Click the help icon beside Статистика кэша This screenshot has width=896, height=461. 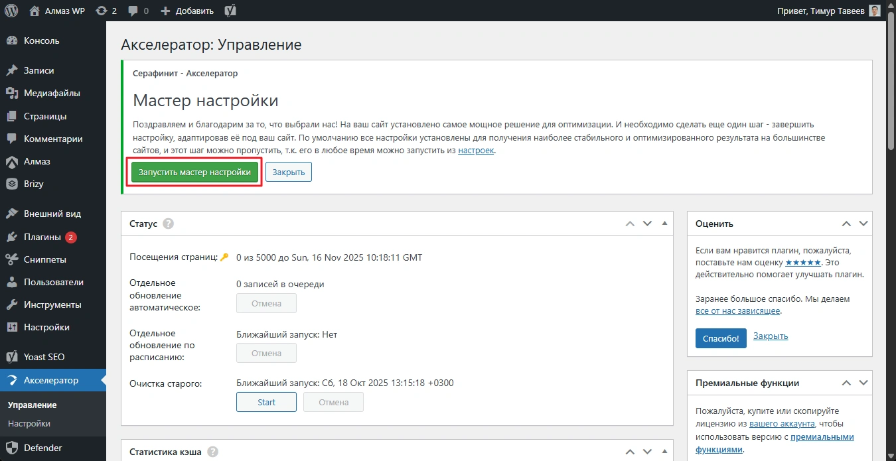point(212,452)
